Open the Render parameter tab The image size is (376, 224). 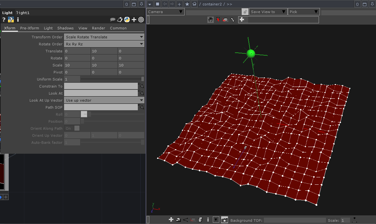coord(98,28)
